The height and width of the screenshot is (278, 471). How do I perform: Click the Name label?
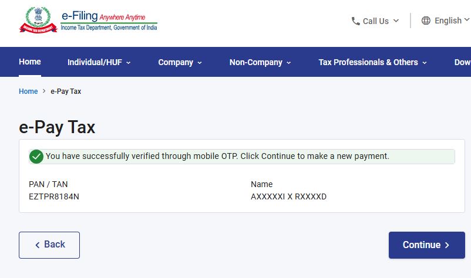pyautogui.click(x=261, y=184)
